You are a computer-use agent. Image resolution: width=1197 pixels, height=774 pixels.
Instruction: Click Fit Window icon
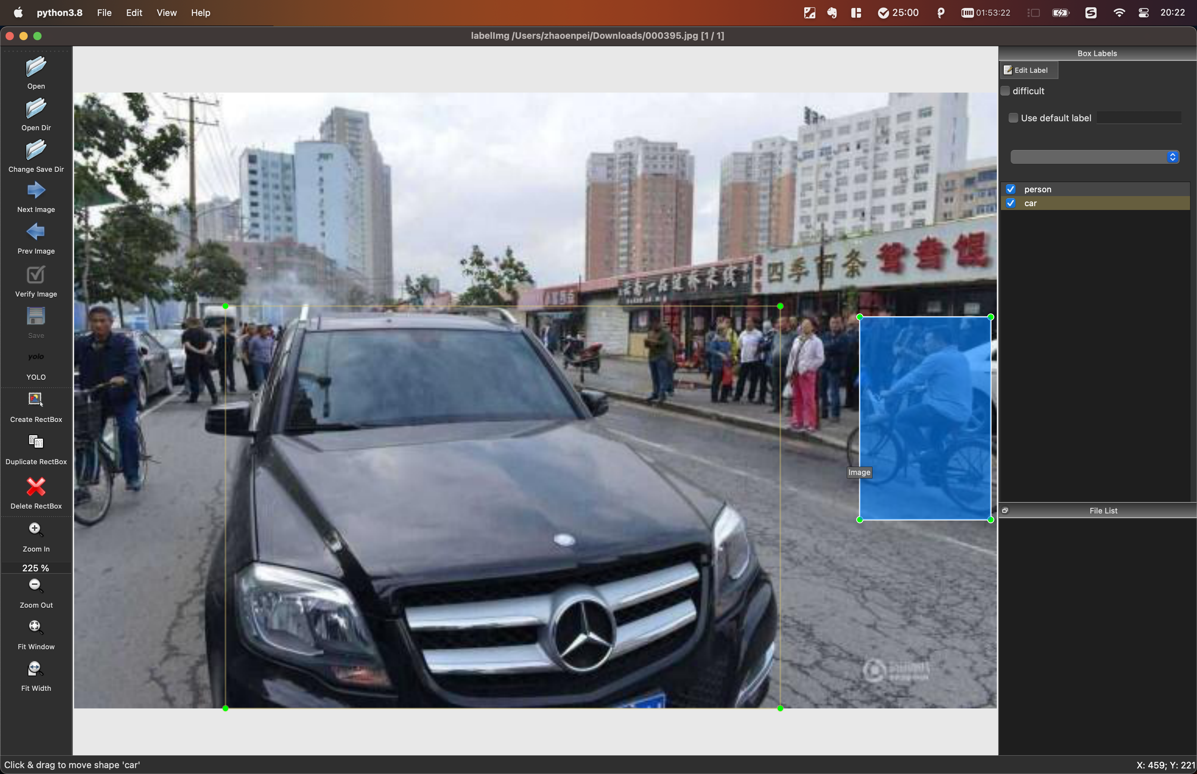point(36,627)
